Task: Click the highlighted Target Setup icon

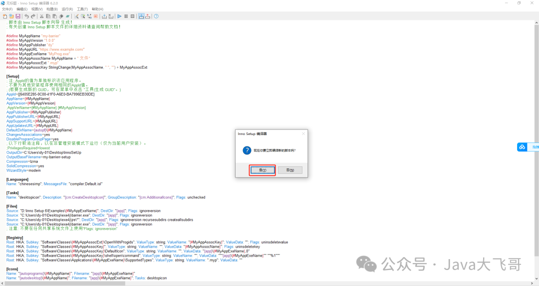Action: [x=141, y=16]
